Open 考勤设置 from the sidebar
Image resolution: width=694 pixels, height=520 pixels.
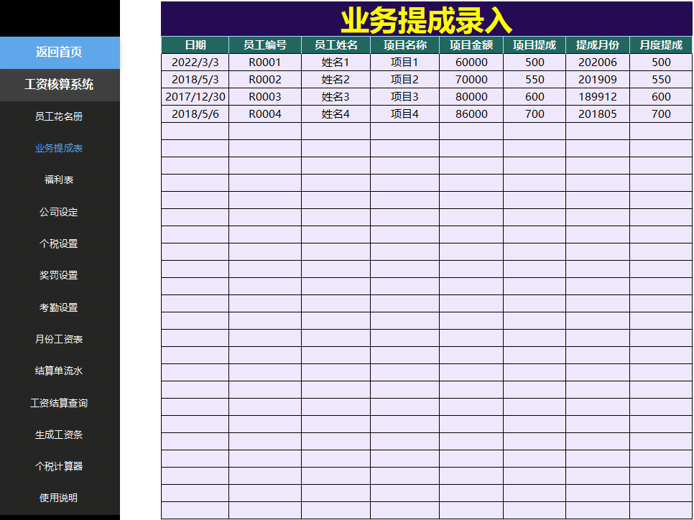pyautogui.click(x=59, y=307)
